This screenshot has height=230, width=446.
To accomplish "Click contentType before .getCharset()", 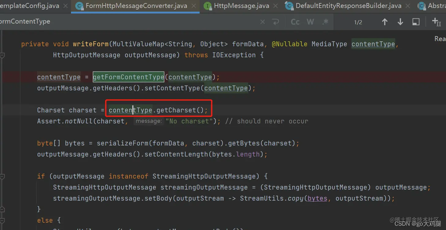I will (x=130, y=110).
